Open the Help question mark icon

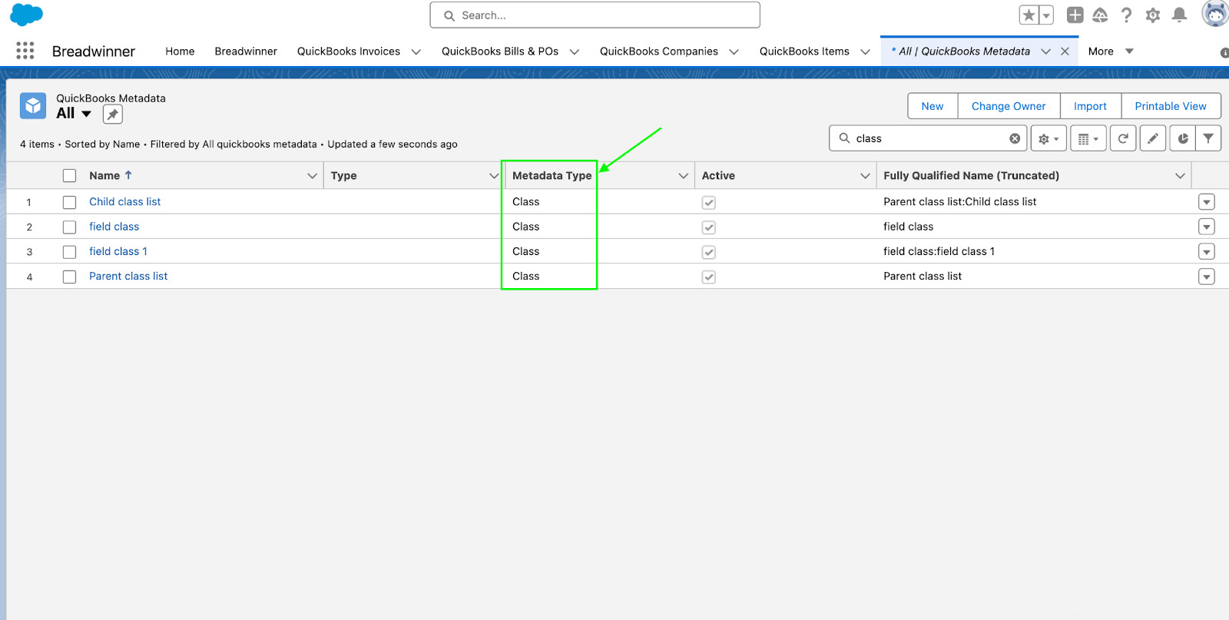tap(1127, 15)
